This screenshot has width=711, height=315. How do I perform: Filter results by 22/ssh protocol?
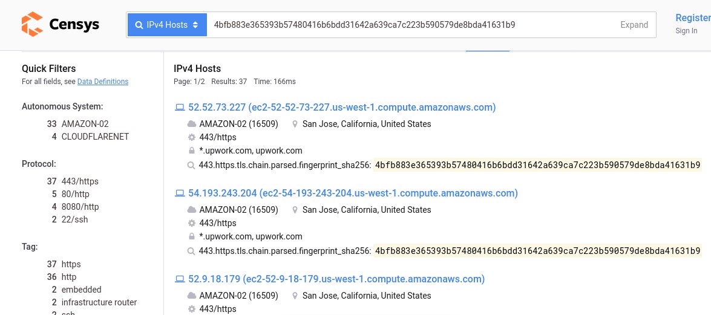pos(75,219)
